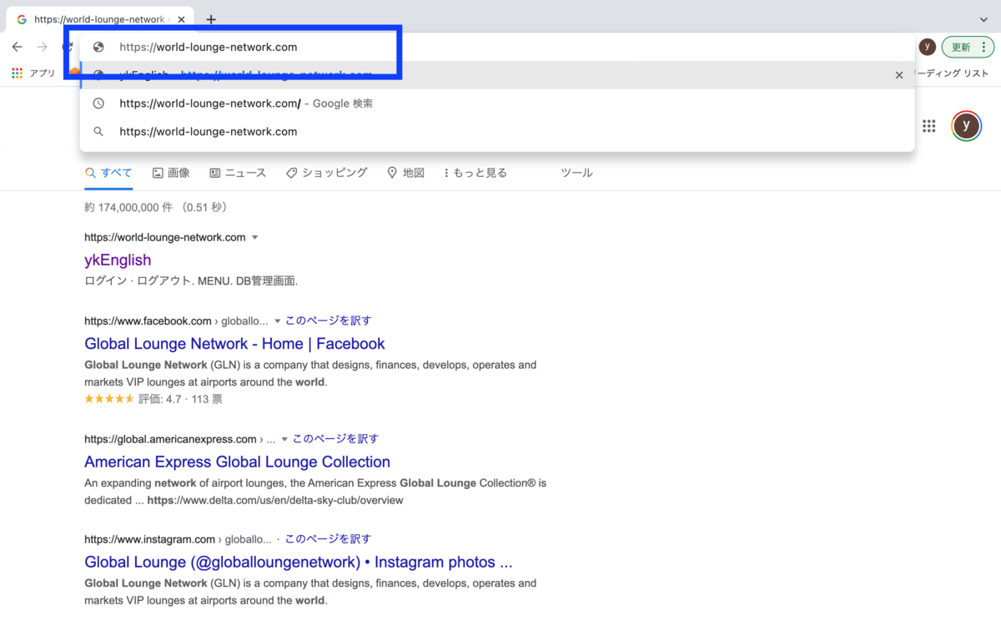1001x626 pixels.
Task: Remove the ykEnglish suggestion with X
Action: 899,75
